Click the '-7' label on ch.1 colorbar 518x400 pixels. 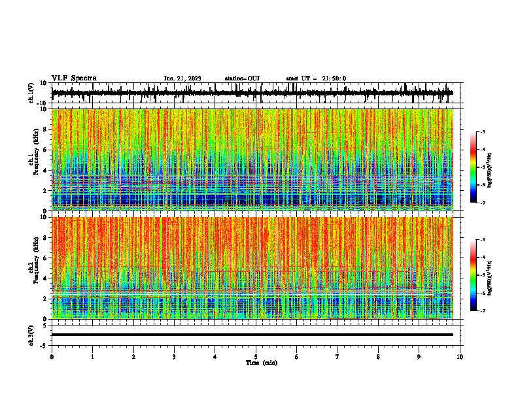[x=482, y=203]
